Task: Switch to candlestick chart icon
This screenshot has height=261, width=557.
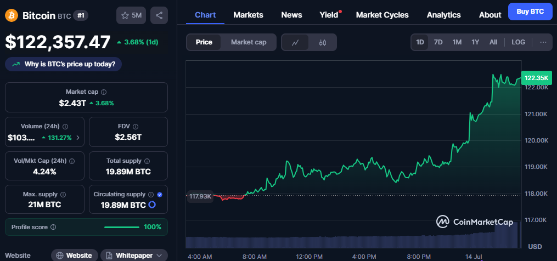Action: (x=323, y=43)
